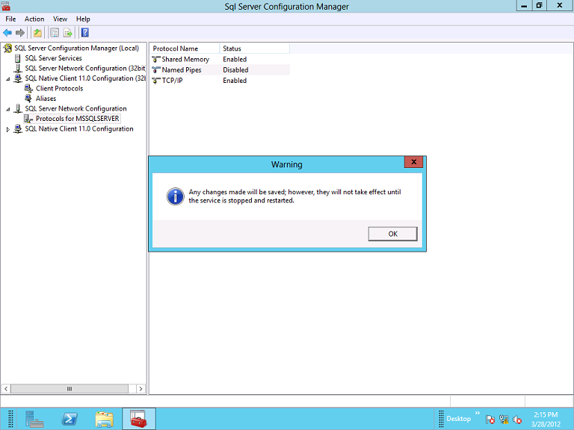
Task: Select SQL Server Configuration Manager (Local) root
Action: [76, 48]
